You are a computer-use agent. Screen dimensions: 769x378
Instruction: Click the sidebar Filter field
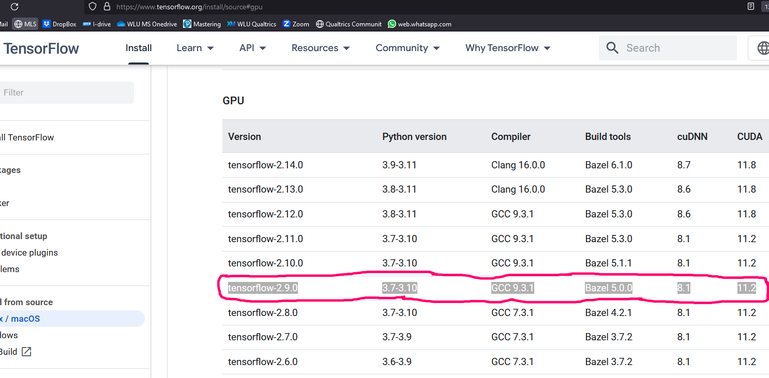(x=66, y=92)
